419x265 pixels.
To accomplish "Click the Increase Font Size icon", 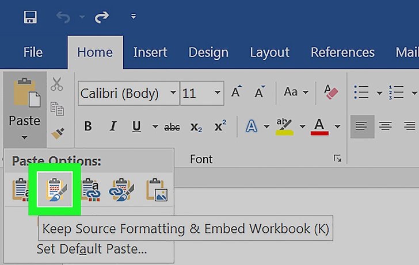I will [x=236, y=92].
